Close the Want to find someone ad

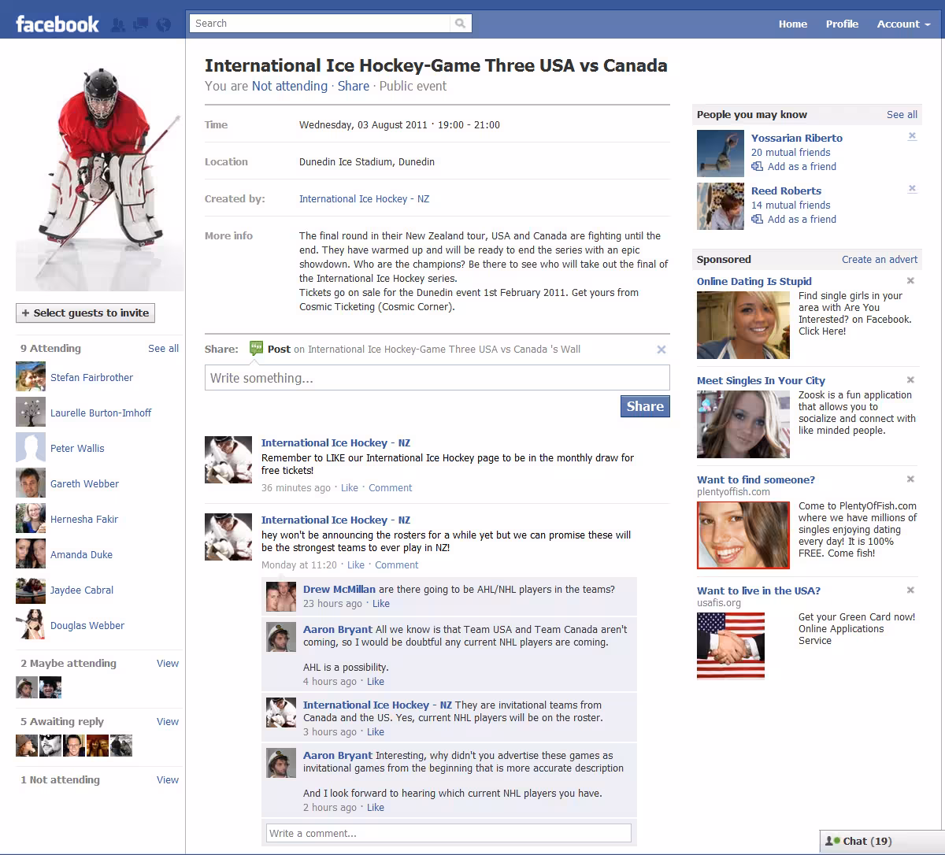[910, 479]
